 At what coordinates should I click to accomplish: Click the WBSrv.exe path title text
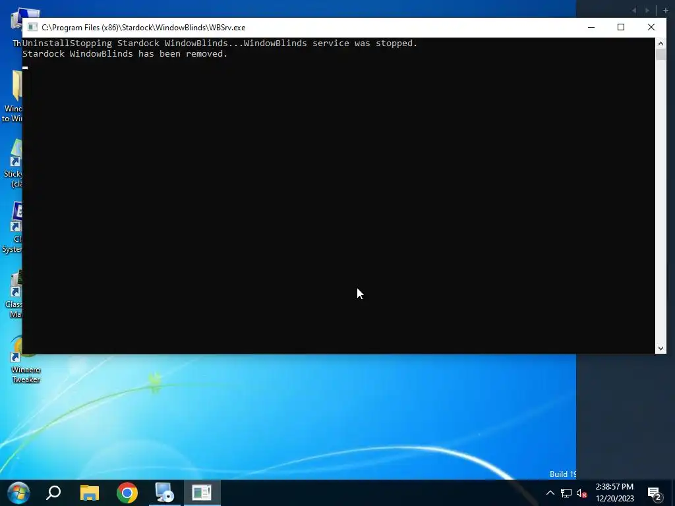pyautogui.click(x=143, y=28)
